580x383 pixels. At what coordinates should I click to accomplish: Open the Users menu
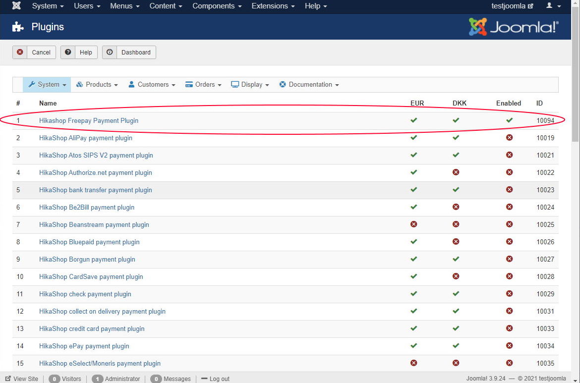click(87, 6)
